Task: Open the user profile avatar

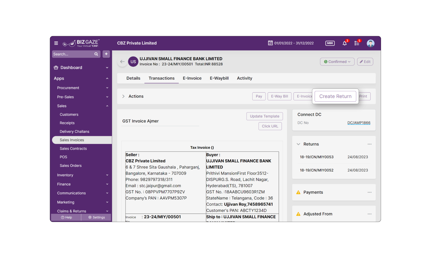Action: [371, 43]
